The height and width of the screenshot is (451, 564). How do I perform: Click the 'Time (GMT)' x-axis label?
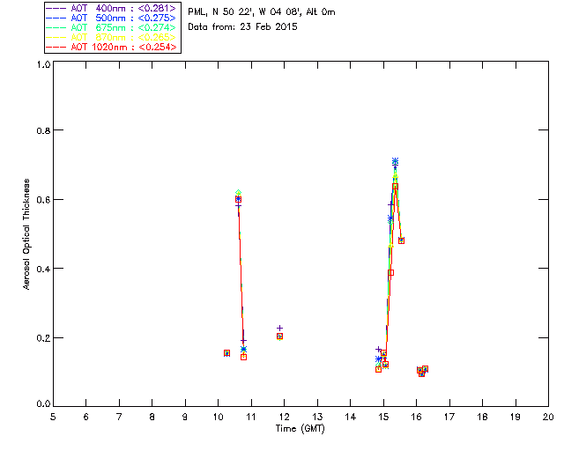click(300, 429)
